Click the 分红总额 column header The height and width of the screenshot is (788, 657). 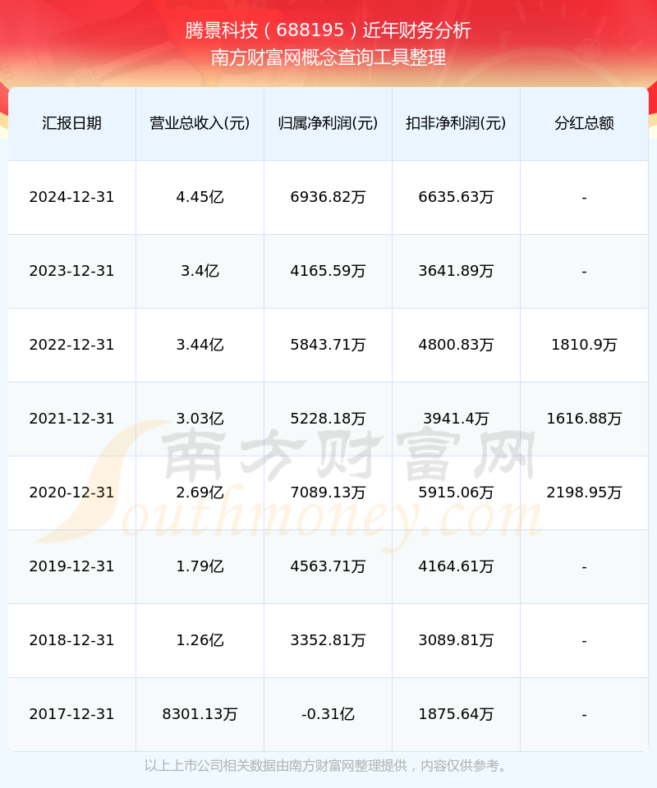[x=584, y=123]
